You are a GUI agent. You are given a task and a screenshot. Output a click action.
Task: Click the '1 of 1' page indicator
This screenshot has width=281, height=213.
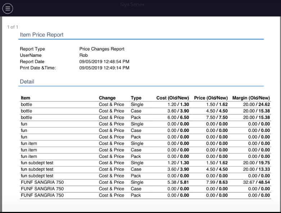point(13,27)
